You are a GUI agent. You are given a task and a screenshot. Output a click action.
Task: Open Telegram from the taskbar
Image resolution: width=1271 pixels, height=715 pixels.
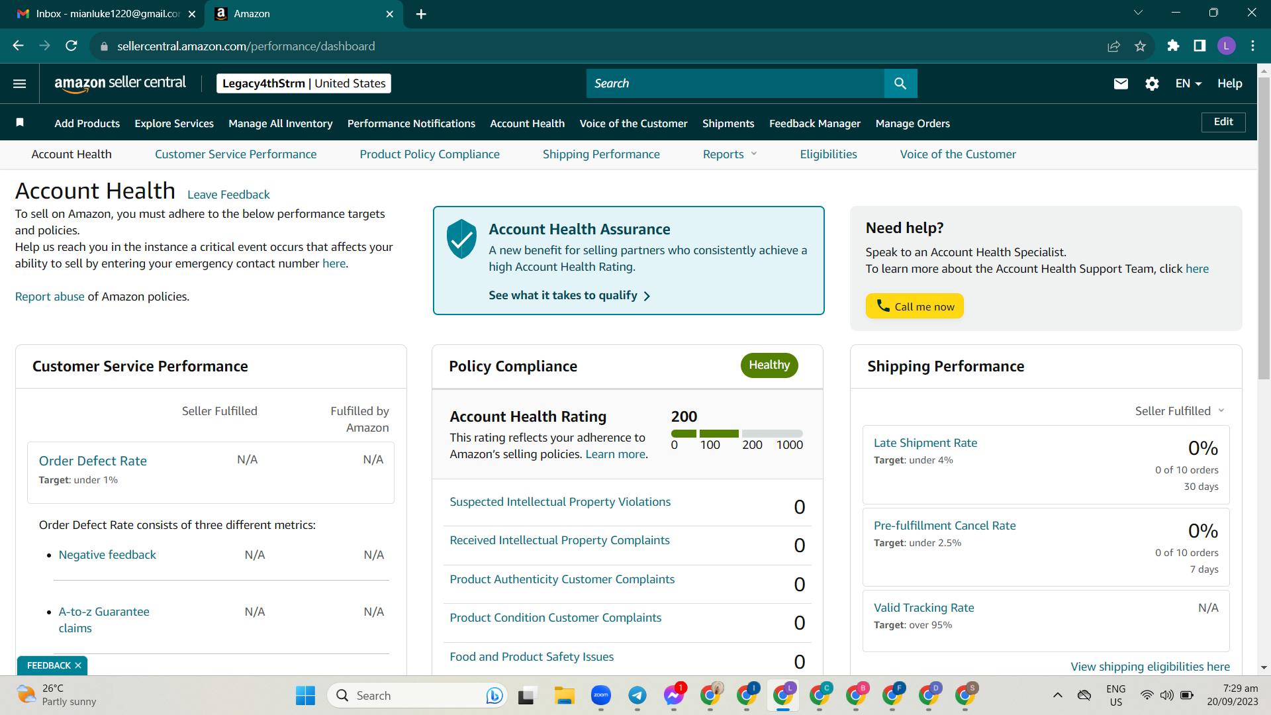[637, 695]
